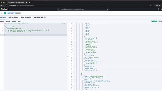Click the share icon in the address bar
Viewport: 162px width, 91px height.
point(151,6)
